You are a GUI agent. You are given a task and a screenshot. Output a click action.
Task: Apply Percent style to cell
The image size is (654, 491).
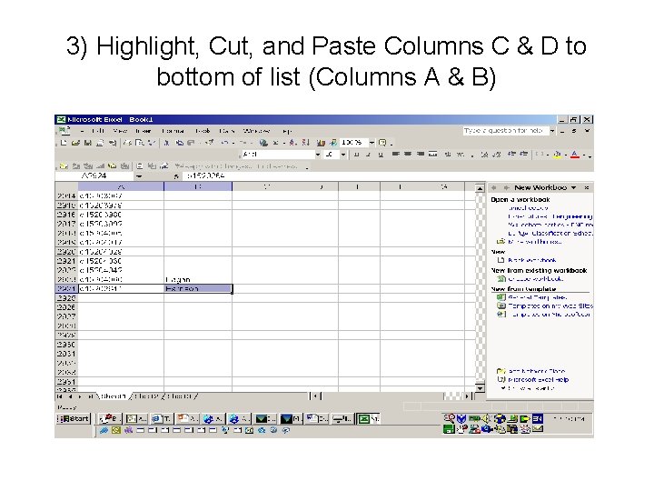(460, 155)
